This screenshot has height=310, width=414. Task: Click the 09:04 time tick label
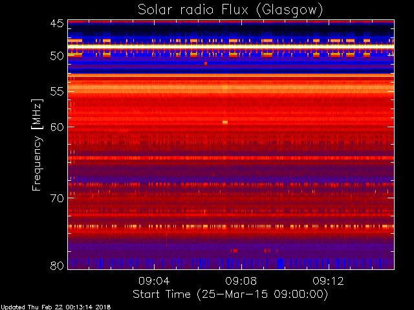click(154, 281)
